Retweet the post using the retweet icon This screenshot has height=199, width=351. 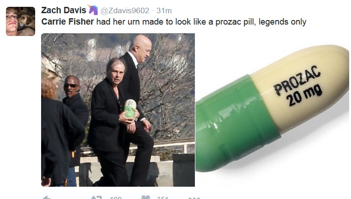[x=96, y=198]
